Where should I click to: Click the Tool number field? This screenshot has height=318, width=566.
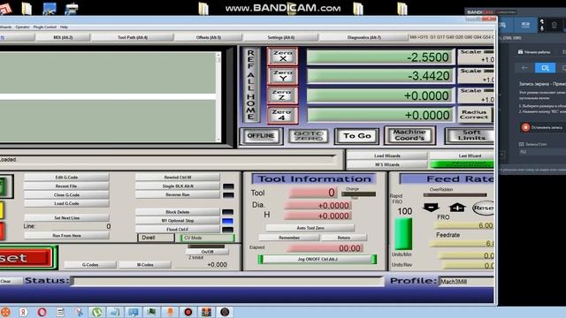point(312,193)
